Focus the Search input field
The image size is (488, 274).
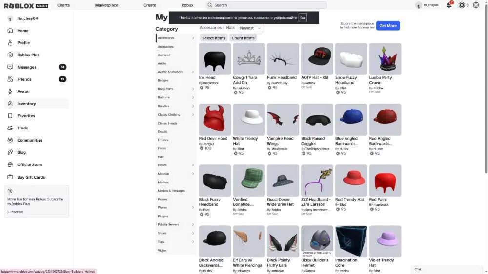point(266,5)
